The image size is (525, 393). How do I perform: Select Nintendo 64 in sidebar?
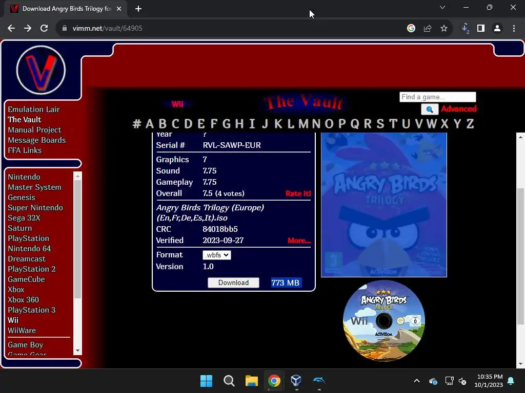[x=29, y=249]
